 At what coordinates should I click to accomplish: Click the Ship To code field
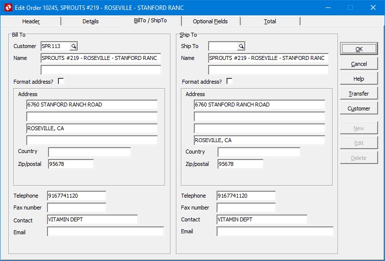223,46
